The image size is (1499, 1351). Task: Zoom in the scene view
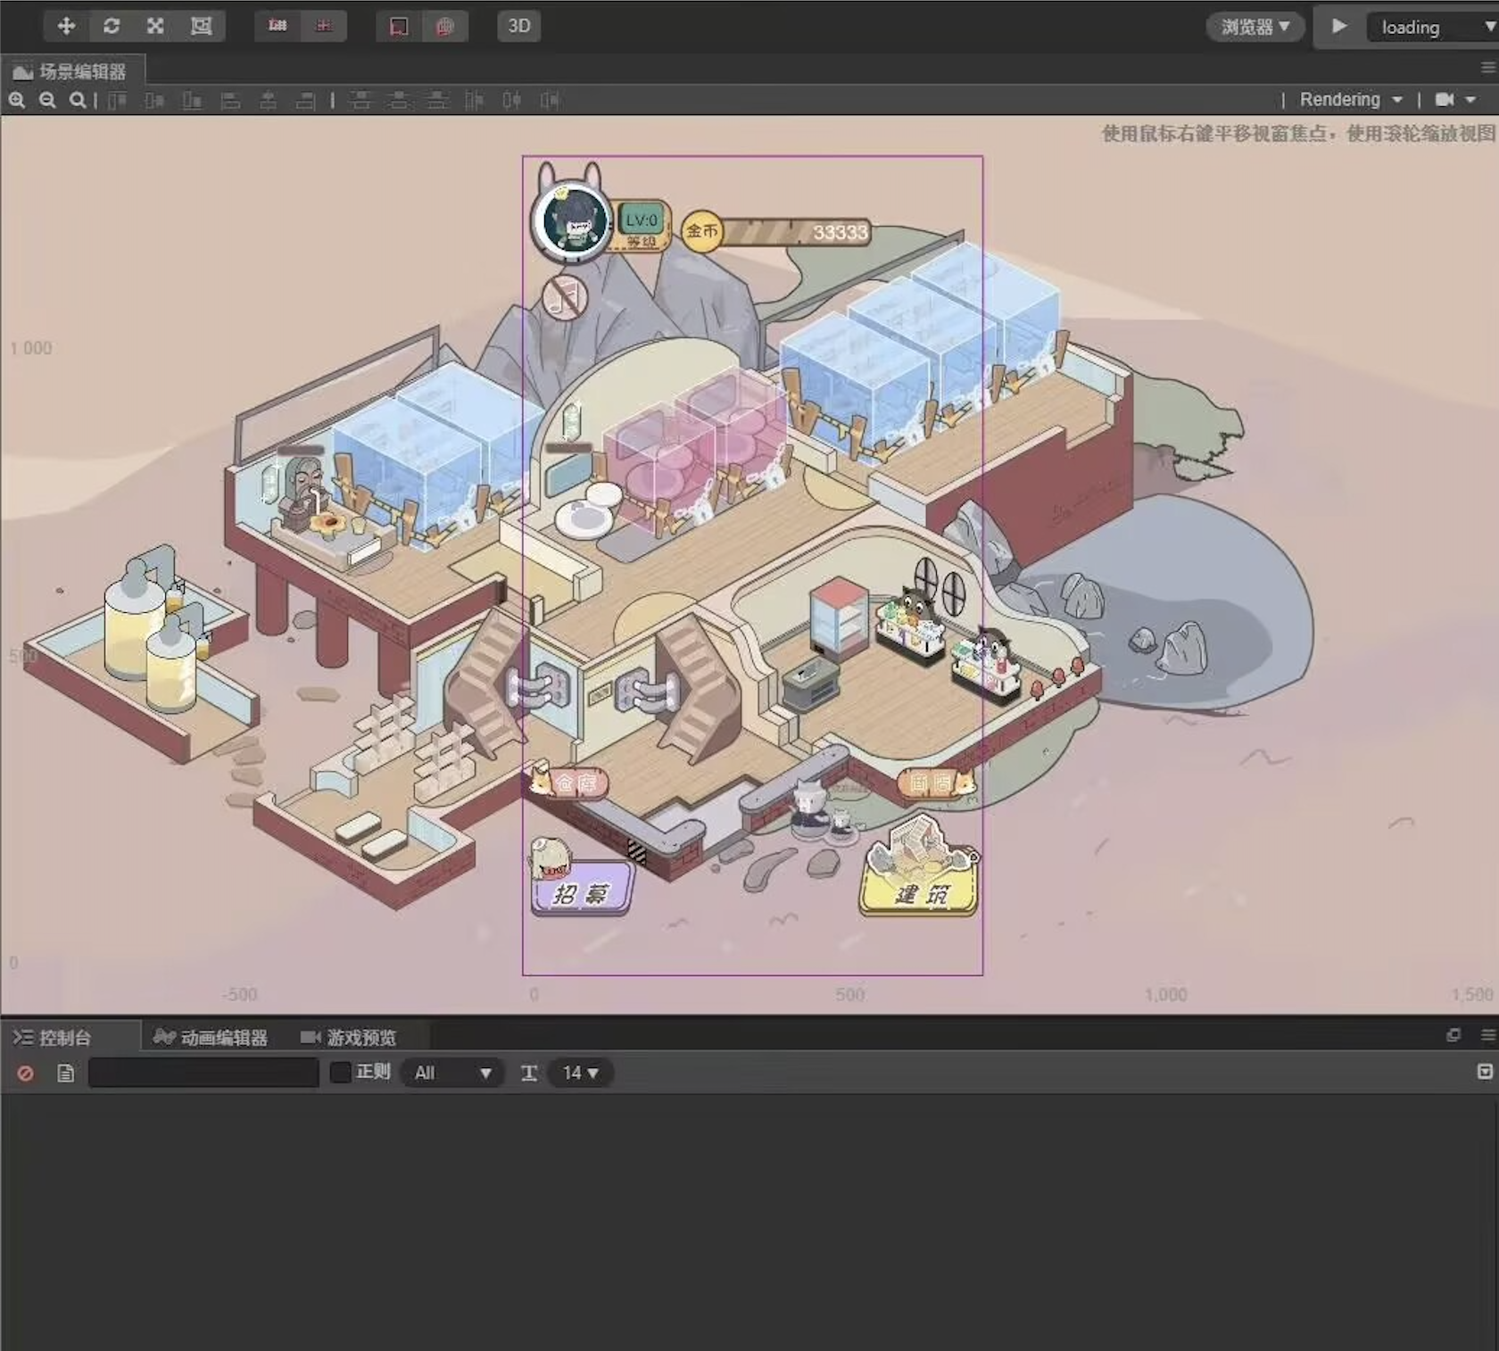17,100
